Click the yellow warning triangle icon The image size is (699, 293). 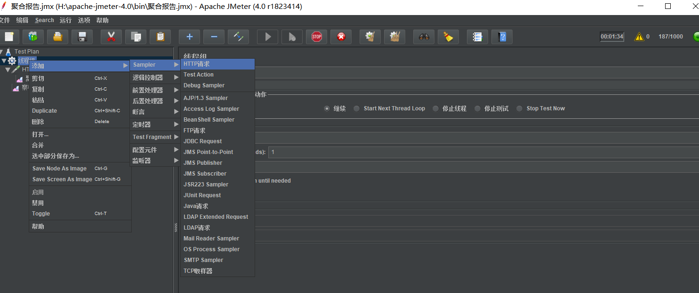pos(639,37)
